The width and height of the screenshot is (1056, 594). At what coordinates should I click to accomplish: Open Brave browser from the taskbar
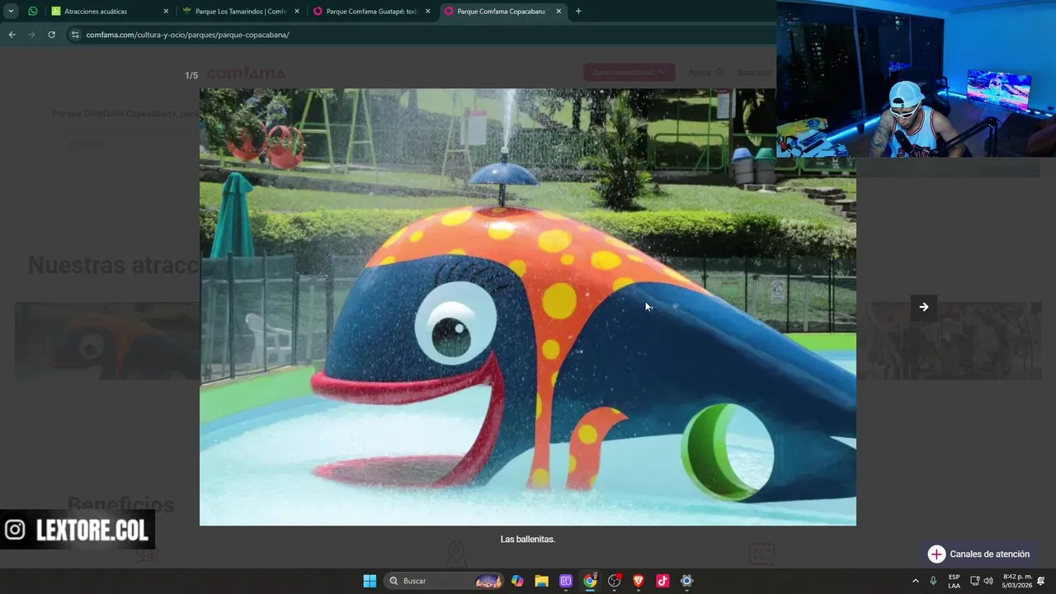pos(639,581)
